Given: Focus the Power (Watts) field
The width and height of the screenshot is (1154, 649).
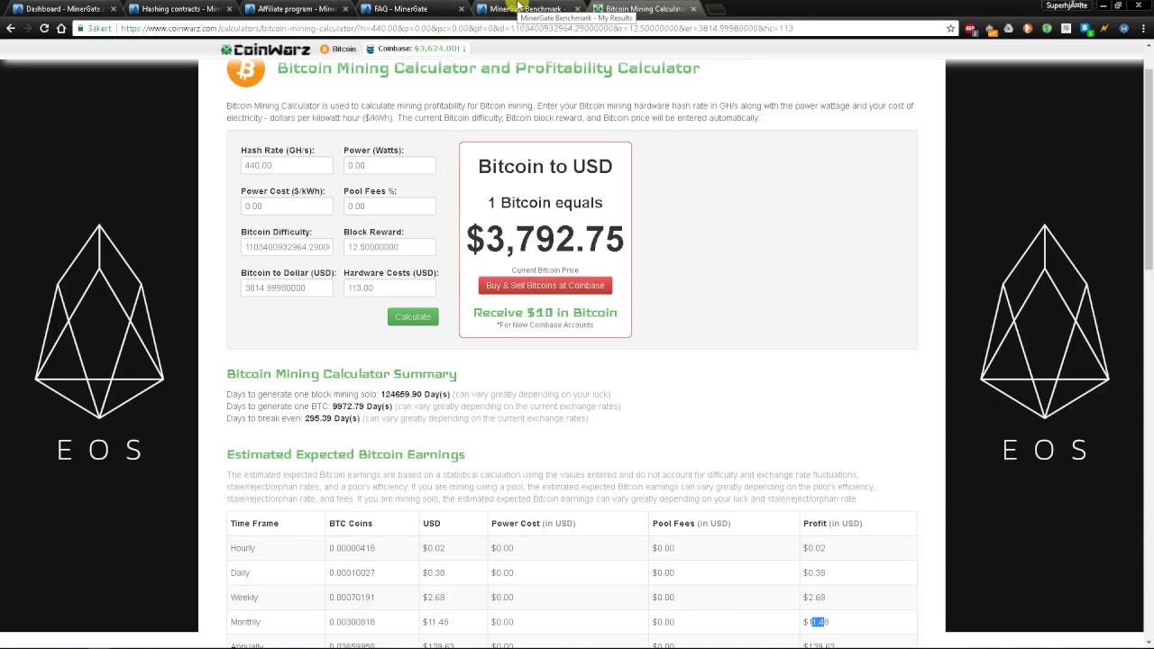Looking at the screenshot, I should click(x=389, y=166).
